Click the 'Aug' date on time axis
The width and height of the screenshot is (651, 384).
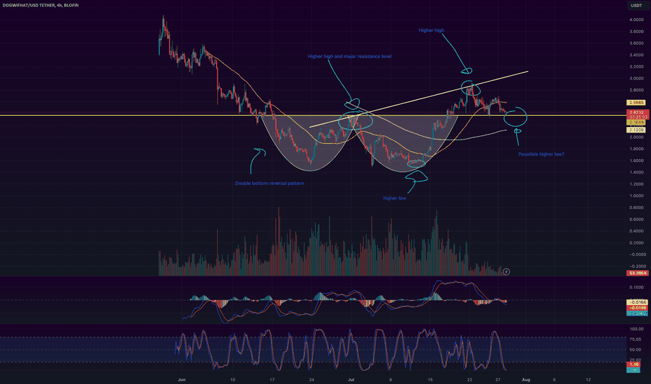tap(526, 379)
